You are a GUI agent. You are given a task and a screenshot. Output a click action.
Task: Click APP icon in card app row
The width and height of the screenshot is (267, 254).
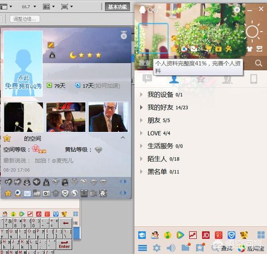click(37, 193)
